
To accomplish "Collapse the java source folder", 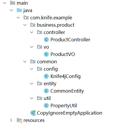I will pyautogui.click(x=11, y=10).
